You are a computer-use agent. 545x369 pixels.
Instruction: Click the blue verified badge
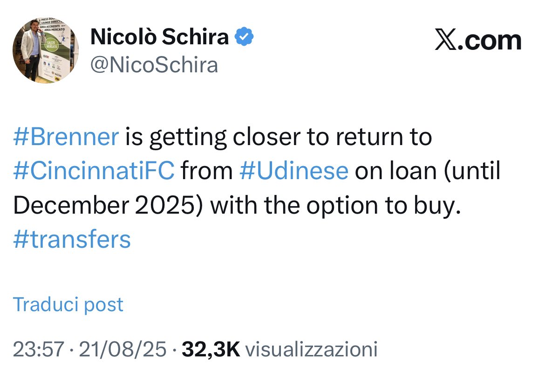244,37
